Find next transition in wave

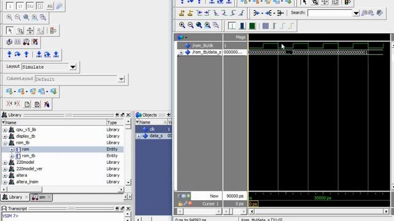[207, 13]
